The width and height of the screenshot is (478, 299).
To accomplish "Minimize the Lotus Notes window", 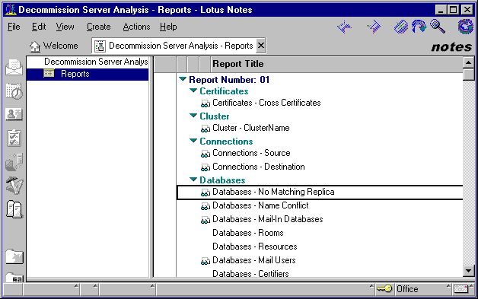I will coord(441,10).
